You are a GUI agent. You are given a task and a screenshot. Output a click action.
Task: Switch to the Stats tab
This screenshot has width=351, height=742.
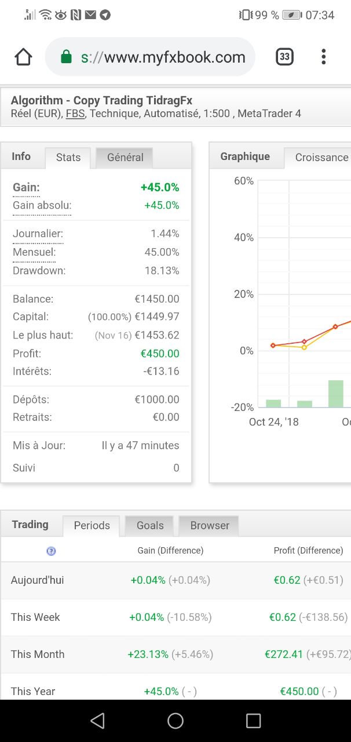[x=68, y=157]
